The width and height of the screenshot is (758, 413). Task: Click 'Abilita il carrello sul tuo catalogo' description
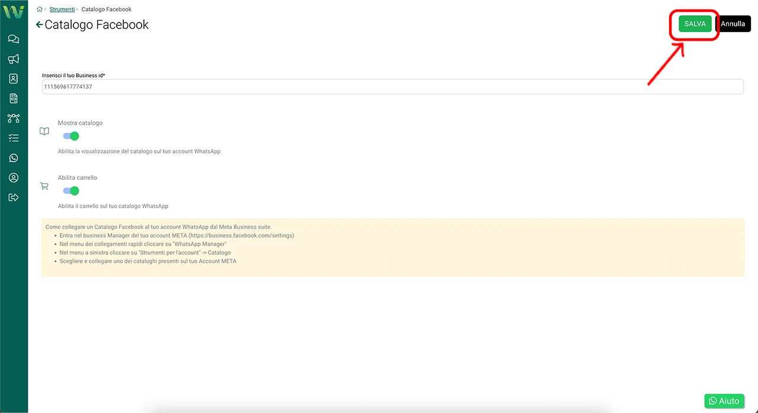pyautogui.click(x=113, y=206)
